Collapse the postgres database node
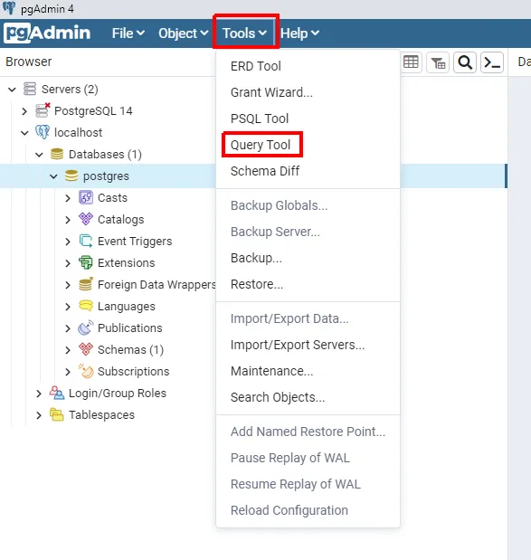This screenshot has width=531, height=560. (53, 176)
